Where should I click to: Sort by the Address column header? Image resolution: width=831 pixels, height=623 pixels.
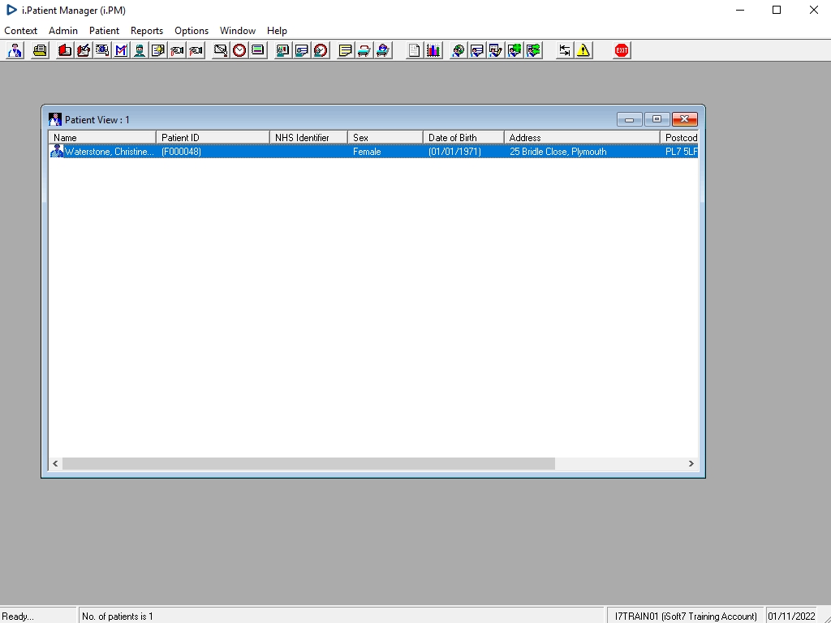coord(582,138)
